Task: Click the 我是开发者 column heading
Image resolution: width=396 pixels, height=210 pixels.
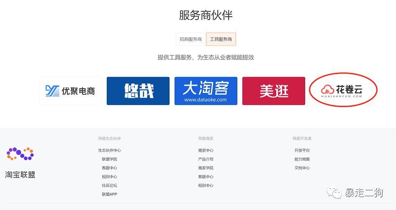Action: pyautogui.click(x=302, y=138)
